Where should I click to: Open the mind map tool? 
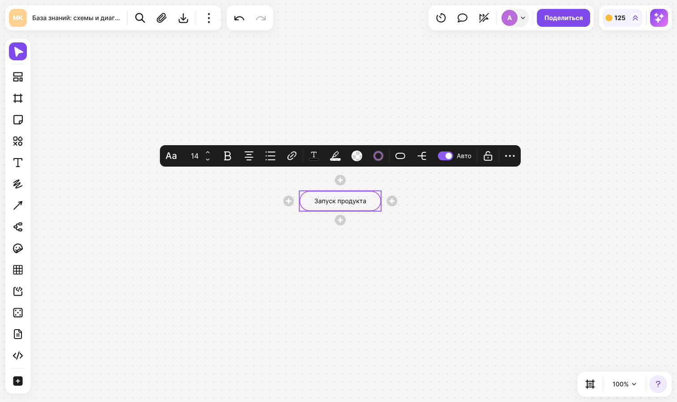pos(18,227)
